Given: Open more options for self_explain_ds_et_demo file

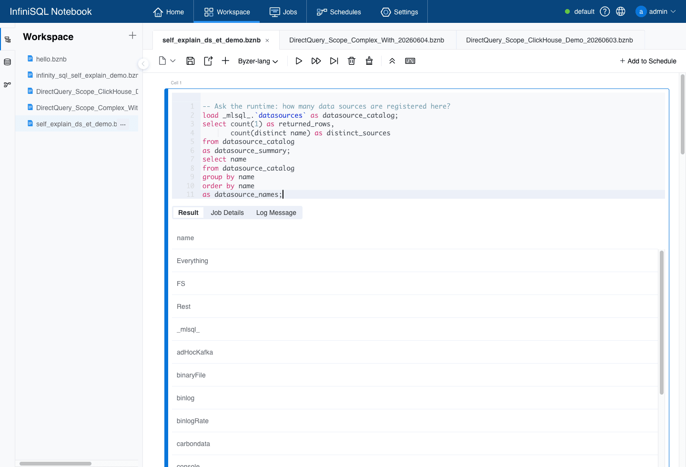Looking at the screenshot, I should (123, 124).
